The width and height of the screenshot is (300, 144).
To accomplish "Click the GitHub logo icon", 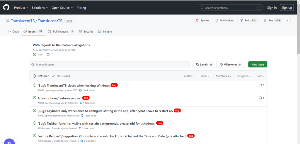I will [x=6, y=7].
